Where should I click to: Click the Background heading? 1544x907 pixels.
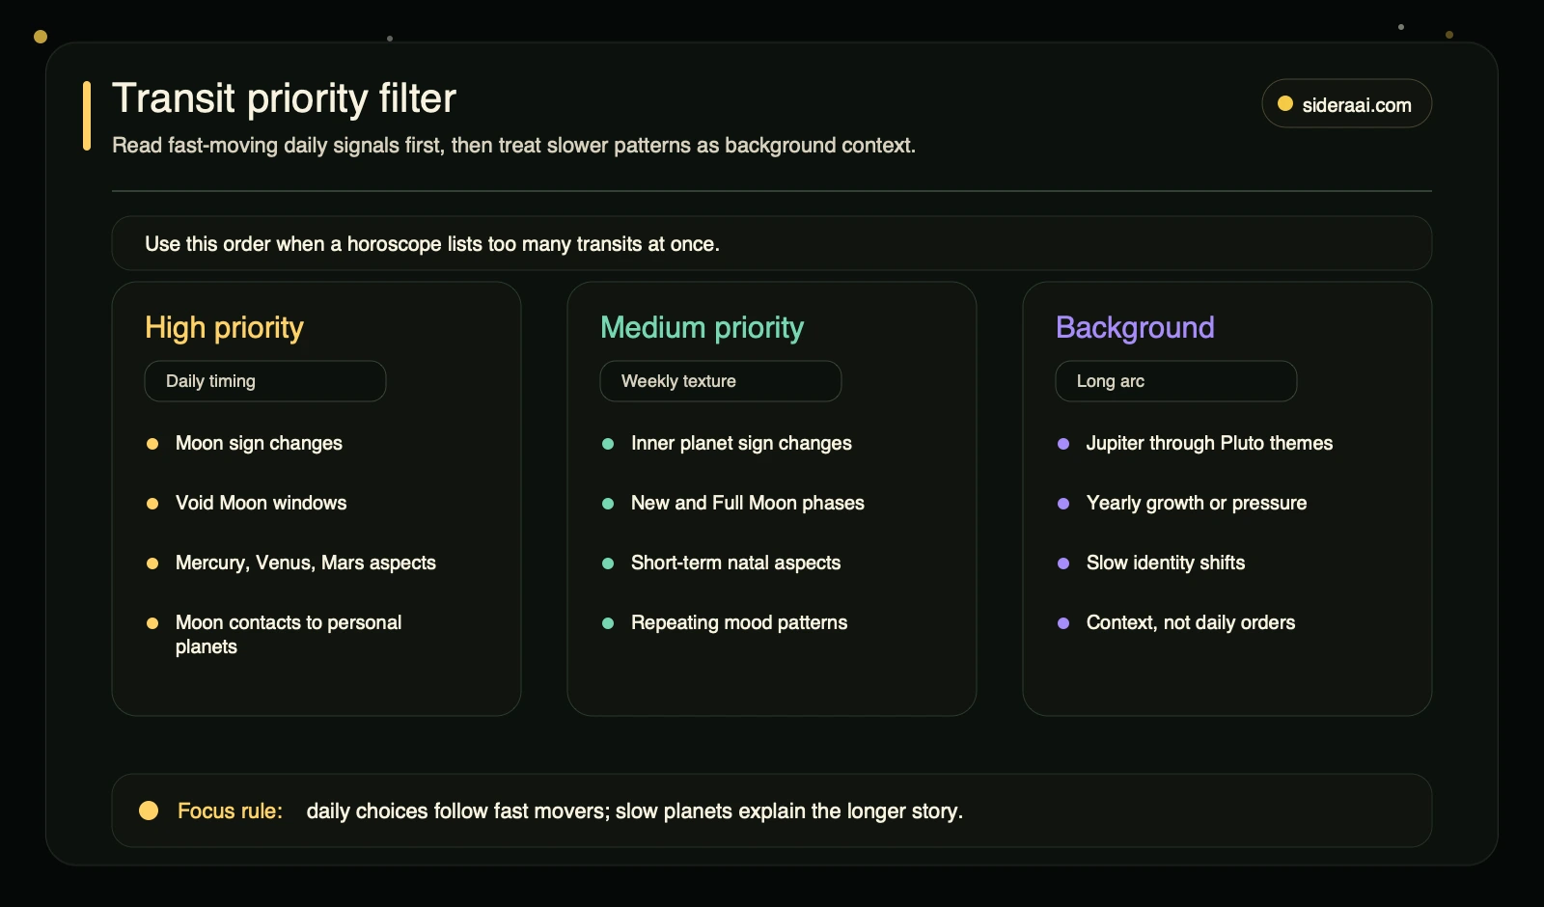(x=1135, y=328)
